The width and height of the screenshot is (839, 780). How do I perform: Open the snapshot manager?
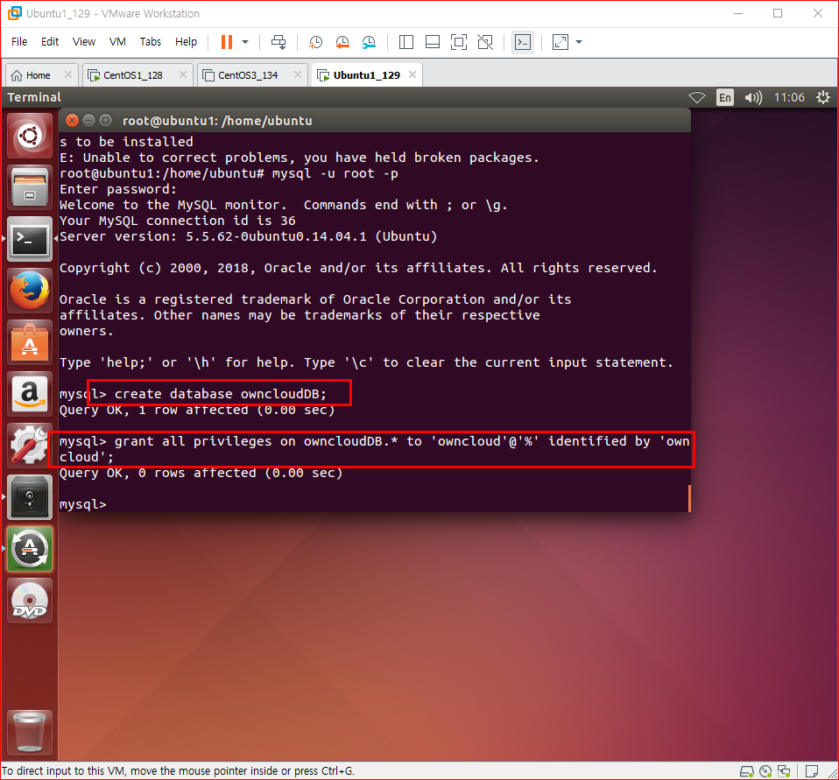369,42
